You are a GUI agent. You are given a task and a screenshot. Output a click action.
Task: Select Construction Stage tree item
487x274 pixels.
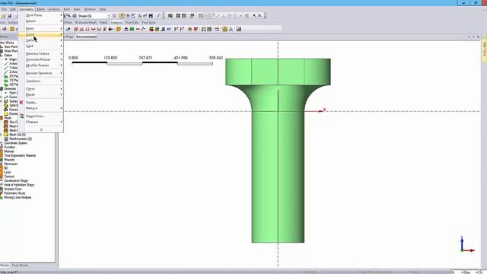(16, 180)
